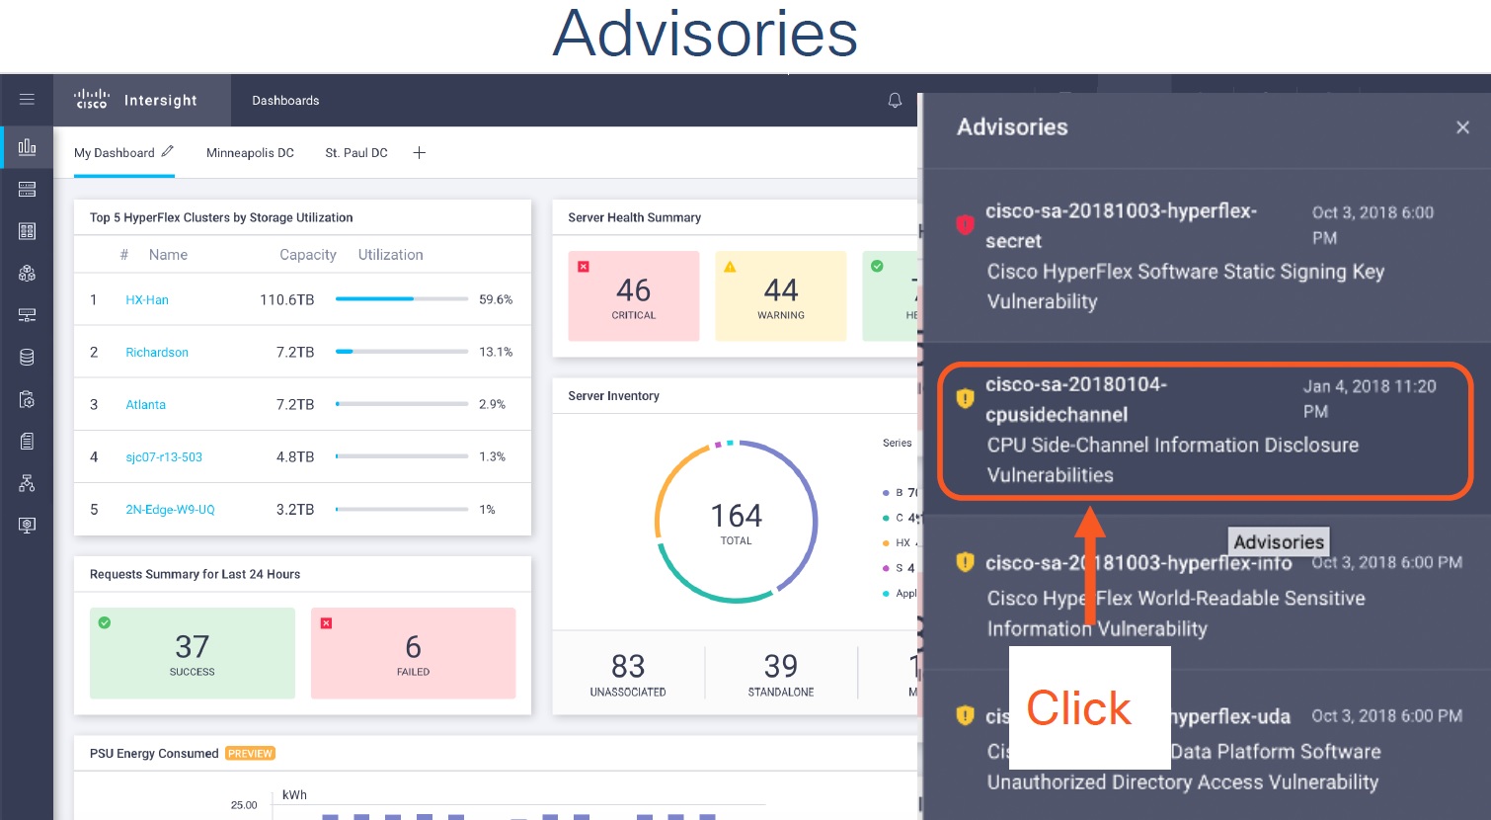Click the HX series legend entry
The height and width of the screenshot is (820, 1491).
tap(901, 542)
